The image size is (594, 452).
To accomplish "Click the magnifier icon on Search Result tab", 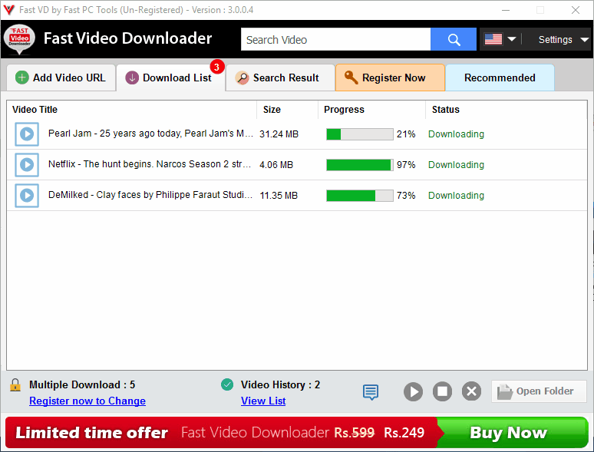I will (242, 78).
